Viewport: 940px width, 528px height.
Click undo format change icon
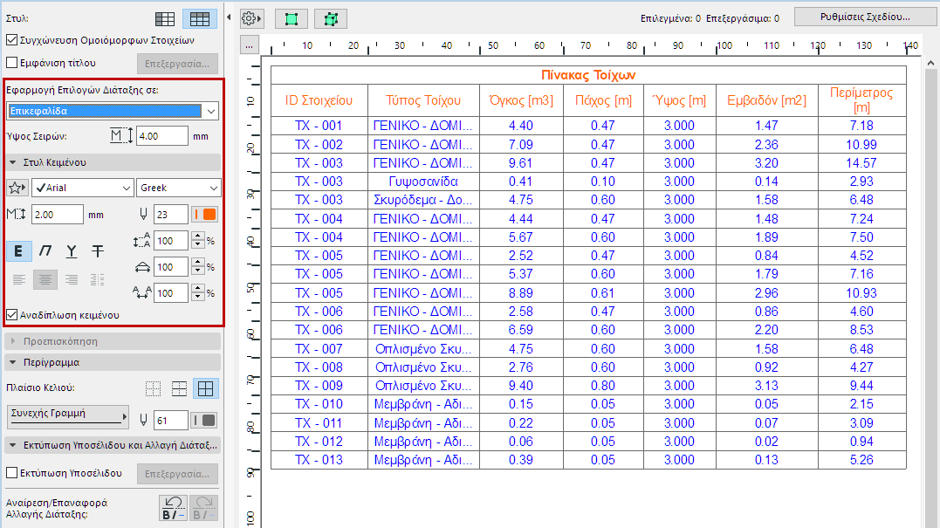(x=172, y=508)
